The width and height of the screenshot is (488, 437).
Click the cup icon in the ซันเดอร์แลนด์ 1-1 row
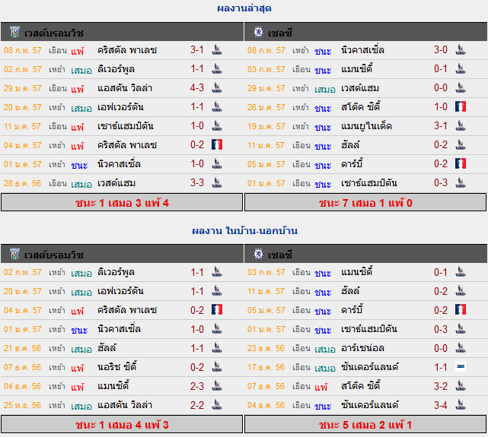[x=461, y=367]
